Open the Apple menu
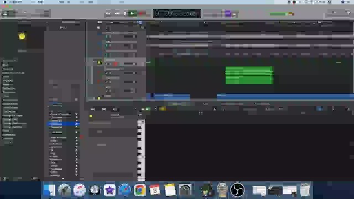 (5, 2)
